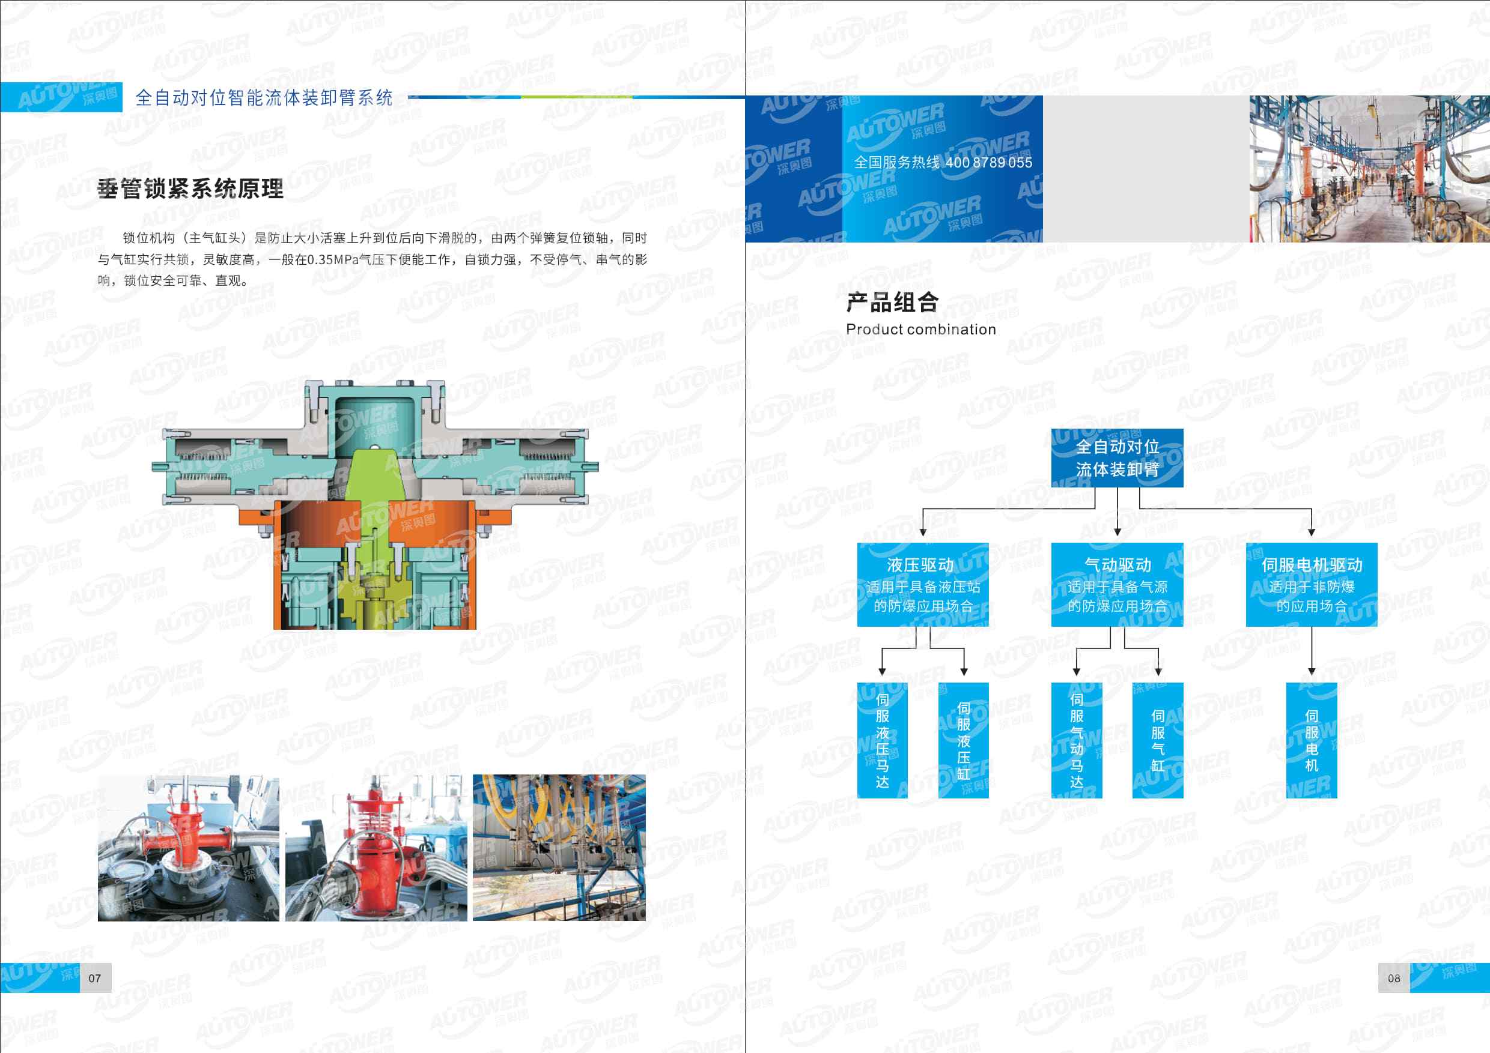Click the 全自动对位流体装卸臂 top box
Image resolution: width=1490 pixels, height=1053 pixels.
point(1117,458)
